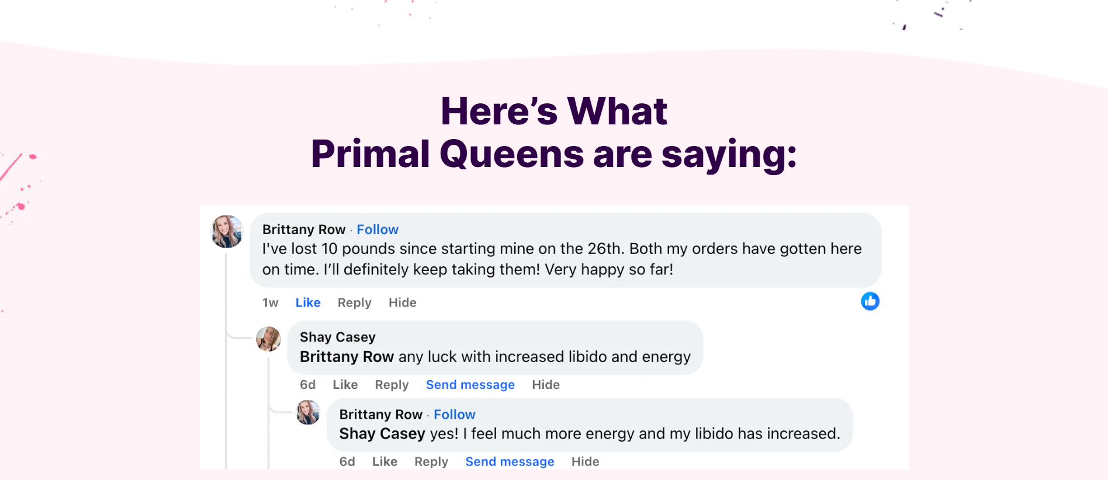1108x480 pixels.
Task: Open Shay Casey's name link
Action: [338, 338]
